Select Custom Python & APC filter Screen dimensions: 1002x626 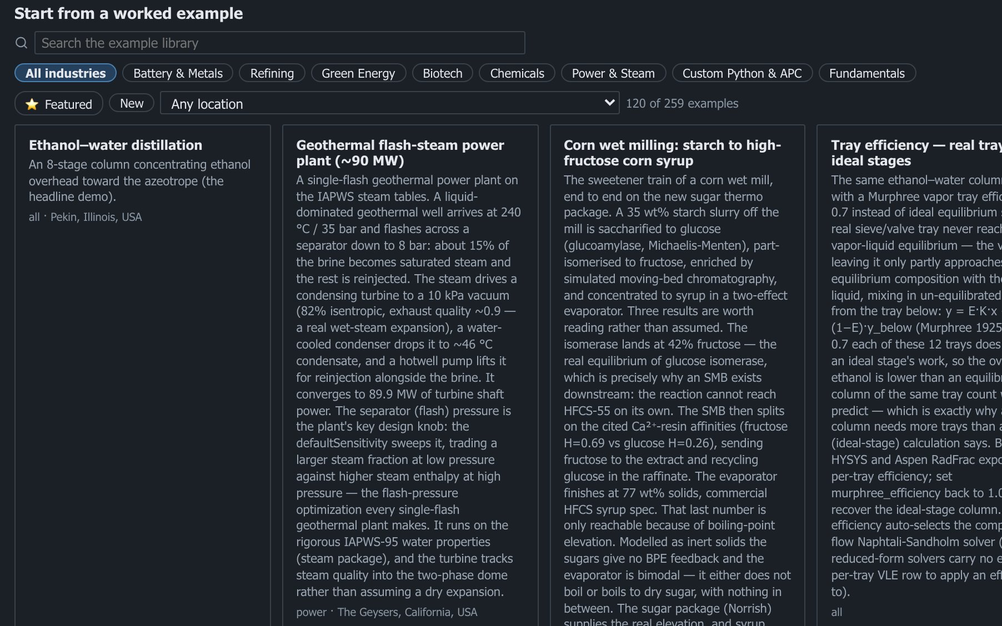tap(742, 73)
